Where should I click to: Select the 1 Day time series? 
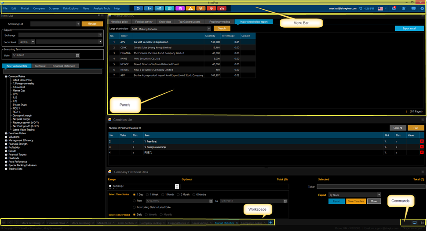134,194
